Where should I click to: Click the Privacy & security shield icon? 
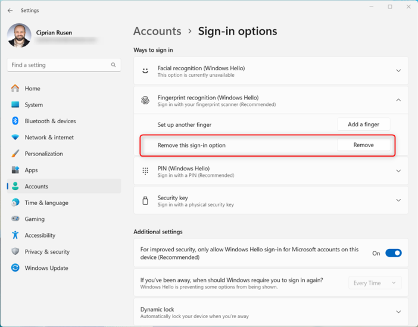15,251
